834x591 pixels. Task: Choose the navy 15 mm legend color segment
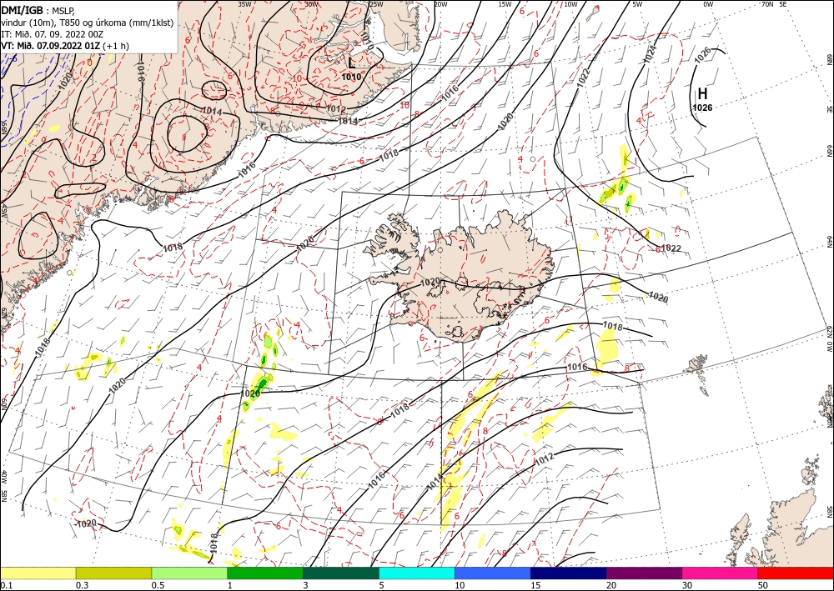(569, 573)
